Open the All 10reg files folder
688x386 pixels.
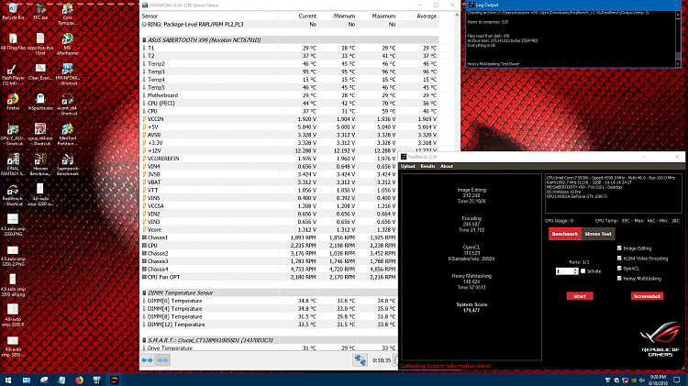tap(13, 41)
